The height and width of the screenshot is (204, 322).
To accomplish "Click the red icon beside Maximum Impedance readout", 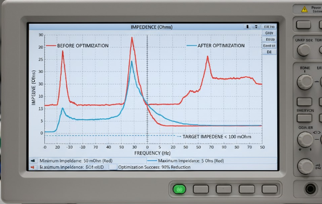I will (x=32, y=167).
